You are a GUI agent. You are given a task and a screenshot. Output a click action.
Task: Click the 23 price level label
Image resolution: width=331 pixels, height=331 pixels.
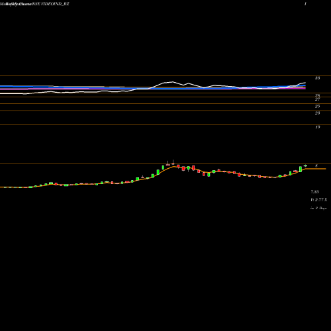click(x=317, y=113)
